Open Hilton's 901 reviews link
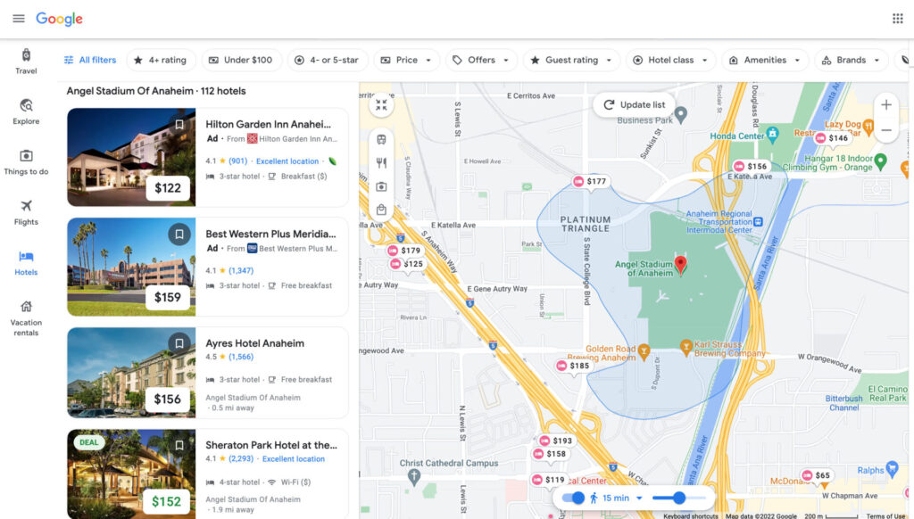 [237, 161]
